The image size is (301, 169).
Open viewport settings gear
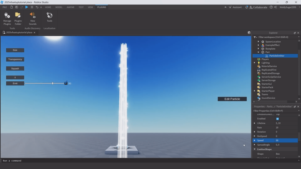click(x=249, y=33)
